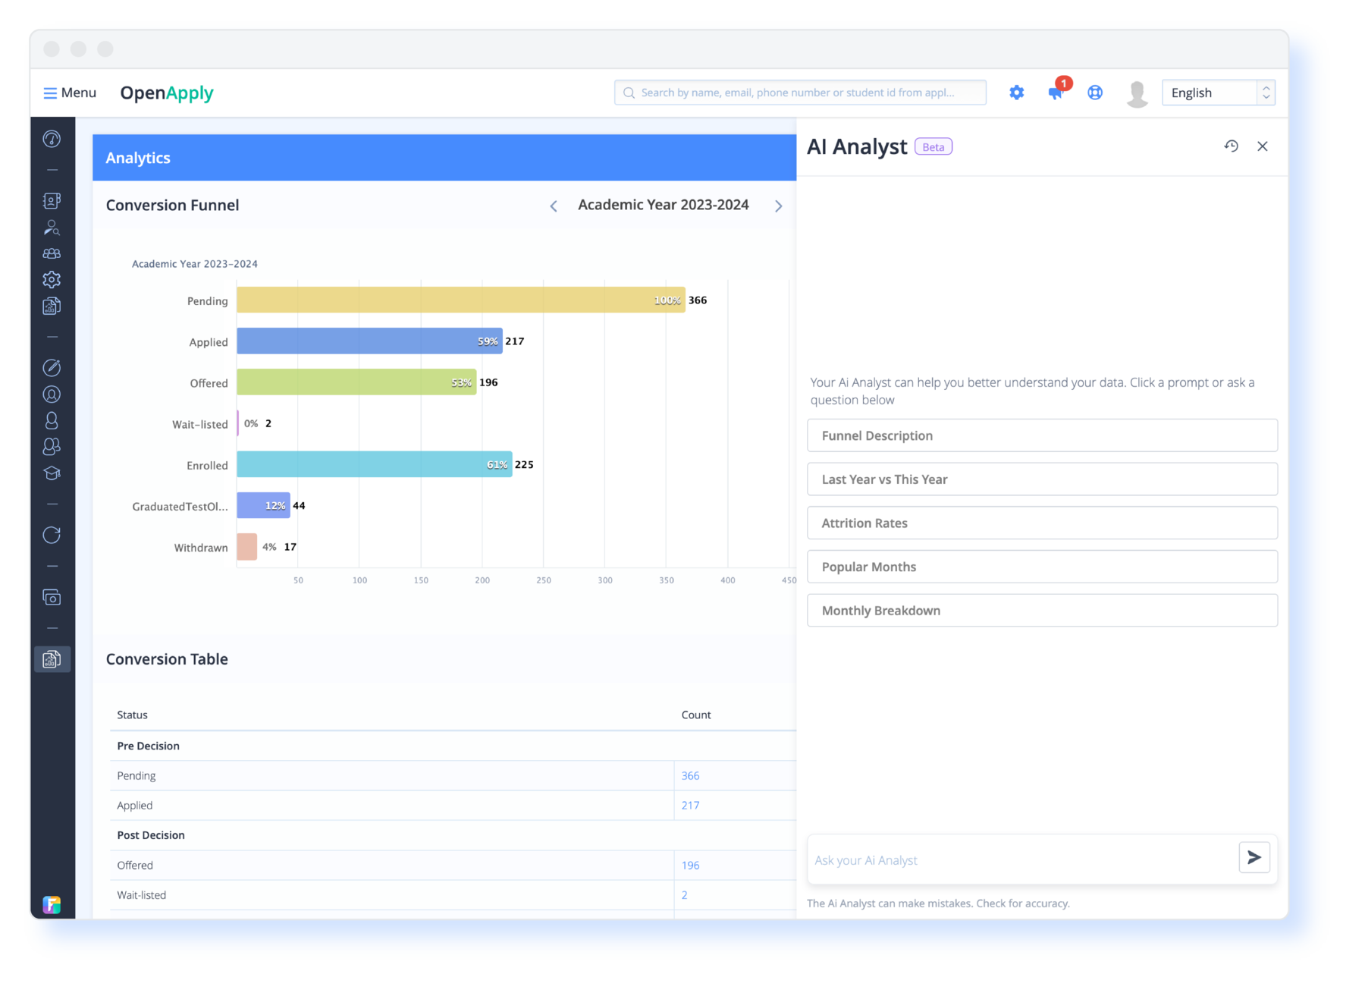Open the dashboard gauge sidebar icon
The width and height of the screenshot is (1365, 996).
(x=52, y=139)
